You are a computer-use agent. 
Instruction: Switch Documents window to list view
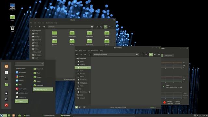click(155, 55)
